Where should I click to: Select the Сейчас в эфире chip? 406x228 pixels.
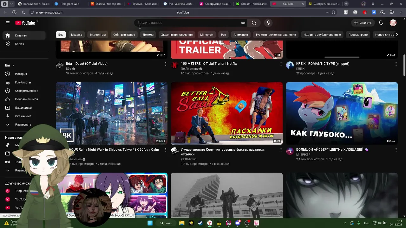[124, 35]
